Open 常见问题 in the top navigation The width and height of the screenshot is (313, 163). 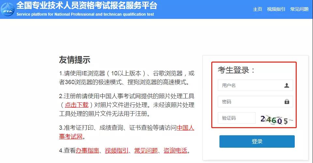click(x=299, y=9)
